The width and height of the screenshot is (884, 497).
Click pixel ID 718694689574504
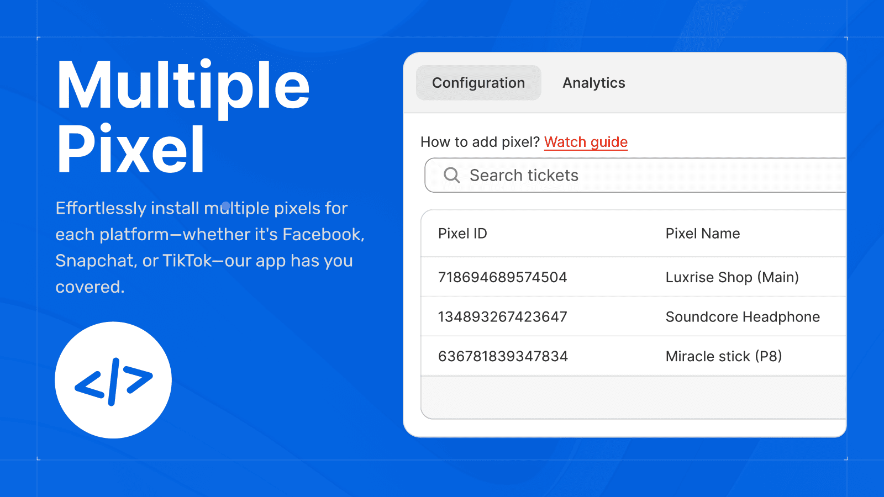[x=502, y=277]
